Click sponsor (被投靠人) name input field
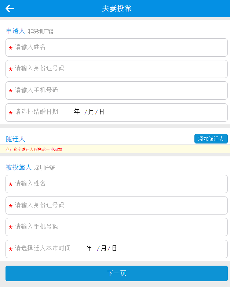Viewport: 230px width, 287px height. [117, 184]
